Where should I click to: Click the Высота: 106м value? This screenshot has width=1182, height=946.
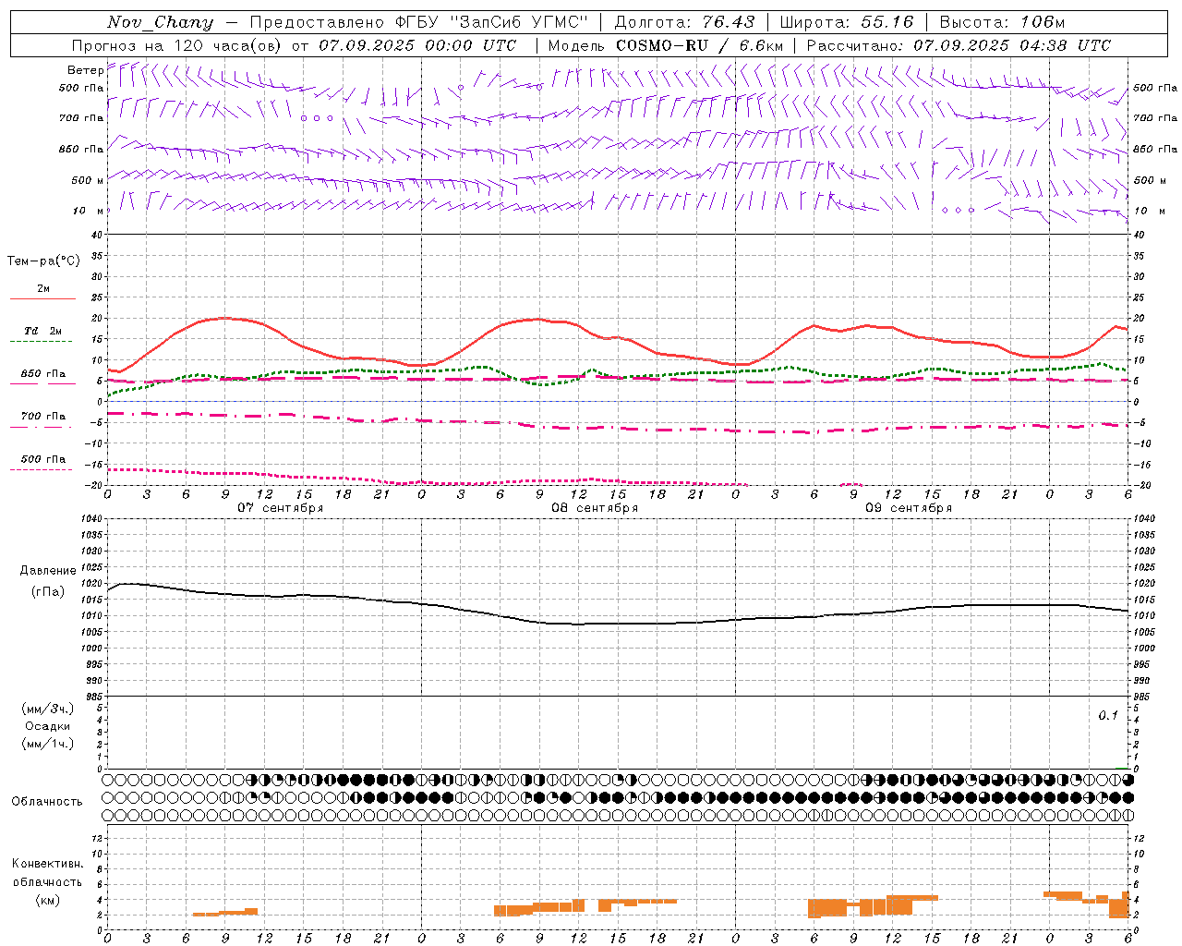pyautogui.click(x=1002, y=22)
